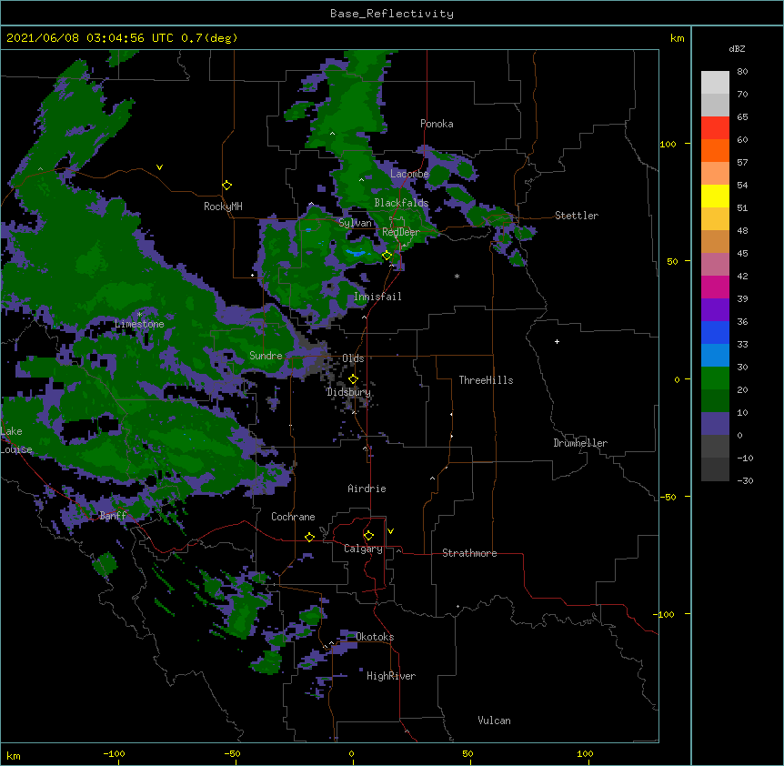Click the Stettler city label
Viewport: 784px width, 766px height.
577,216
